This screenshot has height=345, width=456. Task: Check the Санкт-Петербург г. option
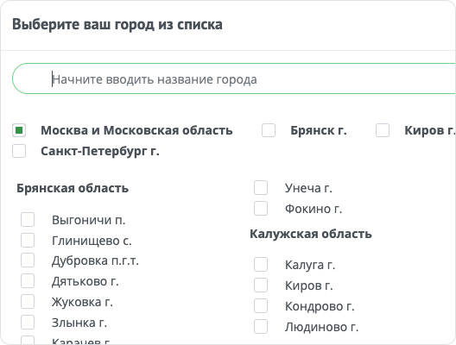19,151
